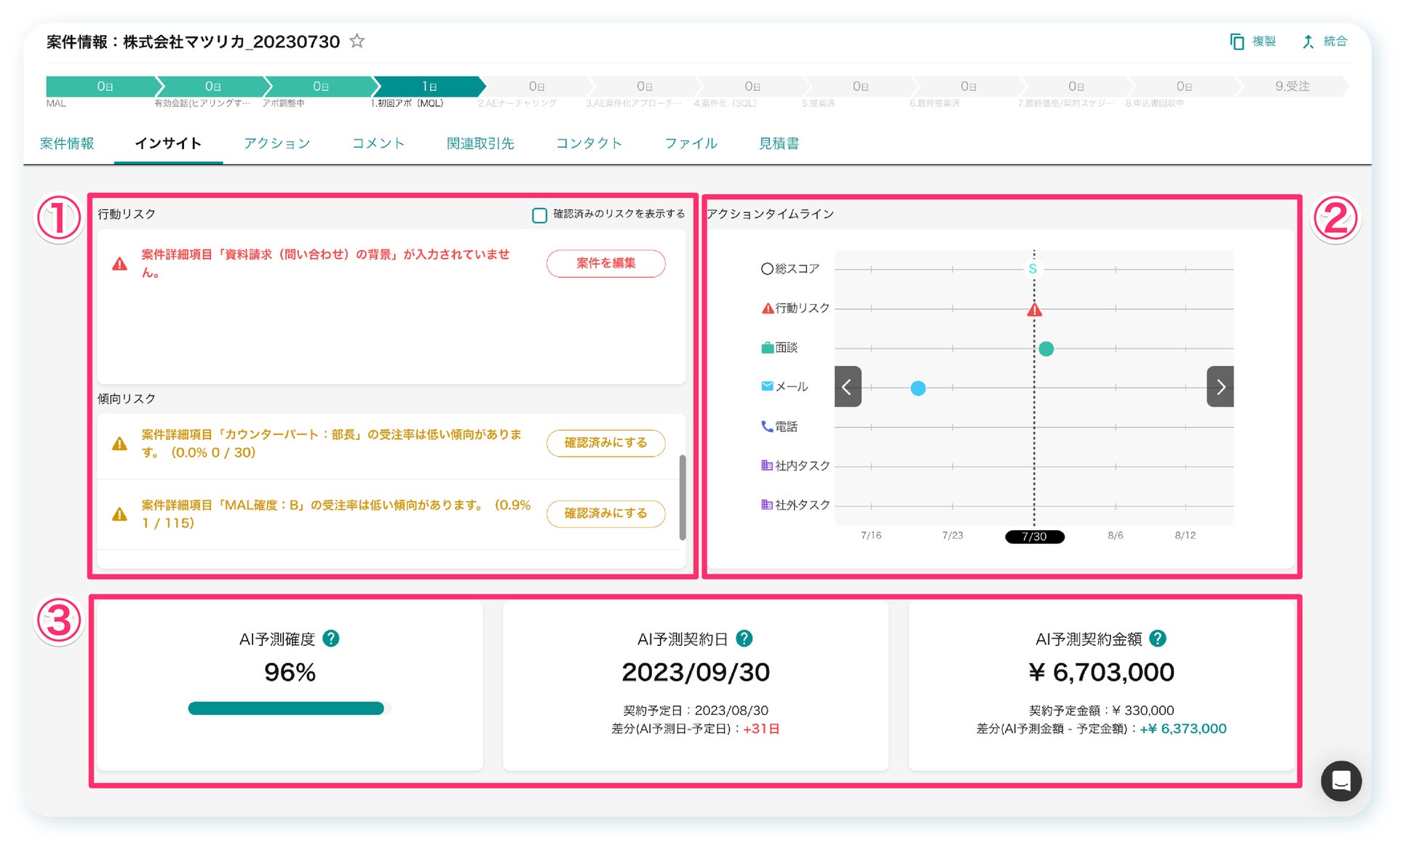Screen dimensions: 1419x864
Task: Click the 統合 merge icon
Action: tap(1308, 41)
